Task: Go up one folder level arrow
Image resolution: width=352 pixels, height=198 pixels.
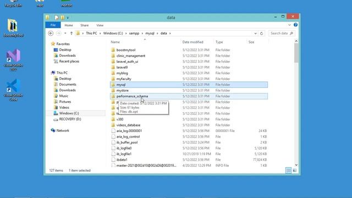Action: click(71, 33)
